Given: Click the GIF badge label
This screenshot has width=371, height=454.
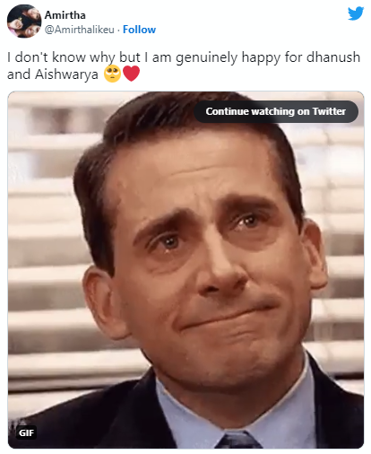Looking at the screenshot, I should point(26,432).
